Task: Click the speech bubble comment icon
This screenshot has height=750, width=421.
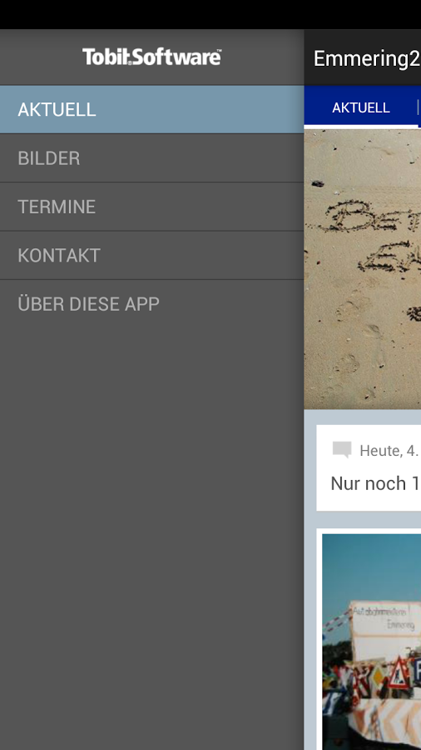Action: (x=342, y=450)
